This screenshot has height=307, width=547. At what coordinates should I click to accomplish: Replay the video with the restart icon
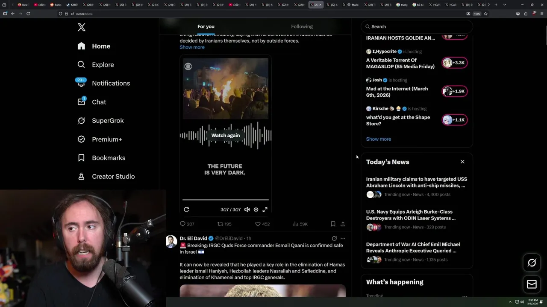tap(186, 209)
